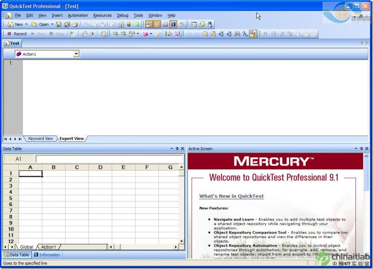The height and width of the screenshot is (269, 373).
Task: Start recording with Record button
Action: (x=17, y=34)
